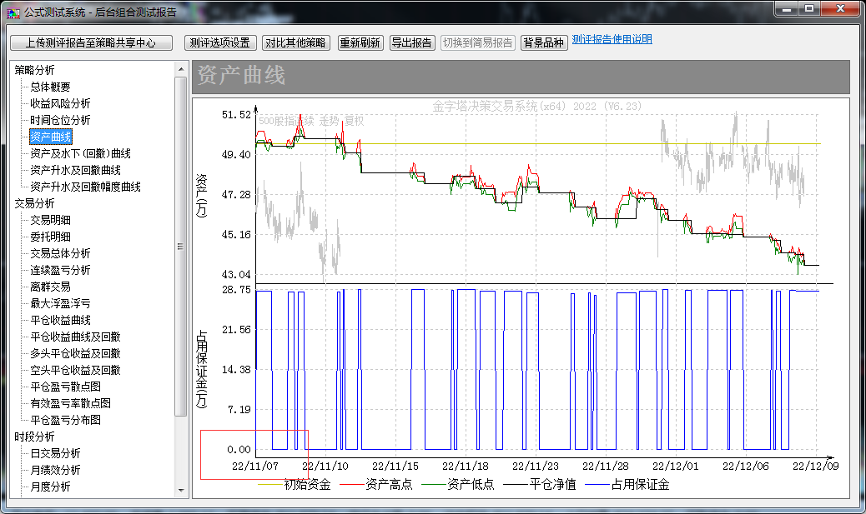Click the tree scrollbar down arrow
The width and height of the screenshot is (866, 514).
point(181,492)
